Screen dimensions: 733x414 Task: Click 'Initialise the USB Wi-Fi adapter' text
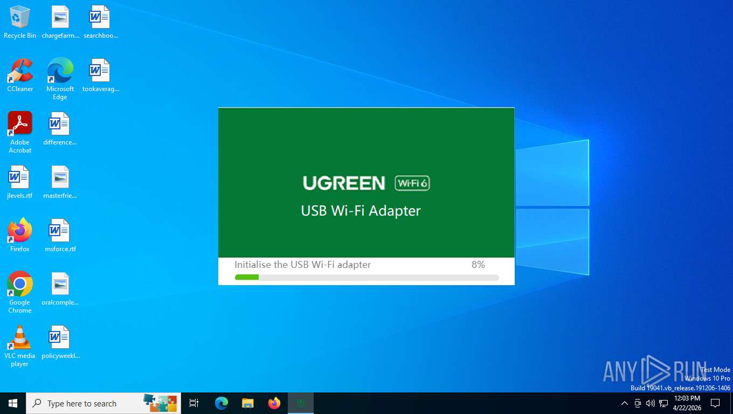303,265
